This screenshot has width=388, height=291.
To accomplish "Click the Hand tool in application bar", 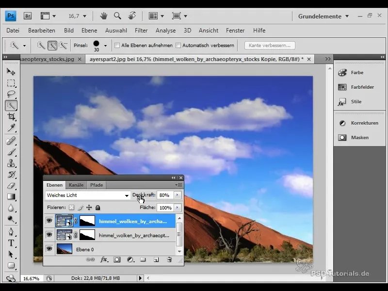I will click(103, 16).
